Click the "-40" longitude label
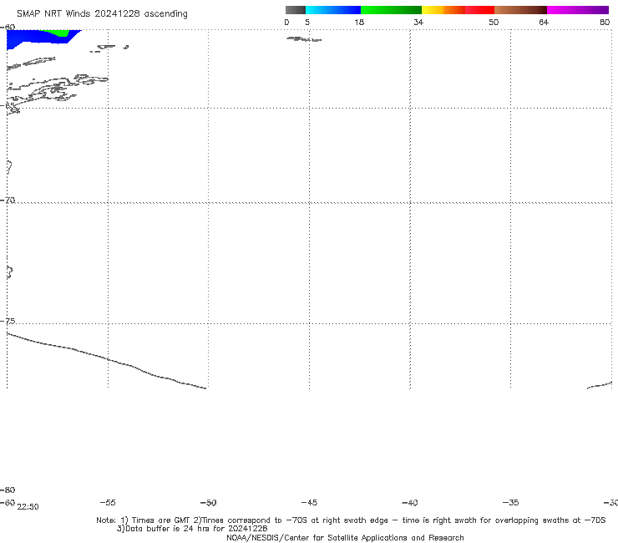The width and height of the screenshot is (618, 543). [x=410, y=503]
